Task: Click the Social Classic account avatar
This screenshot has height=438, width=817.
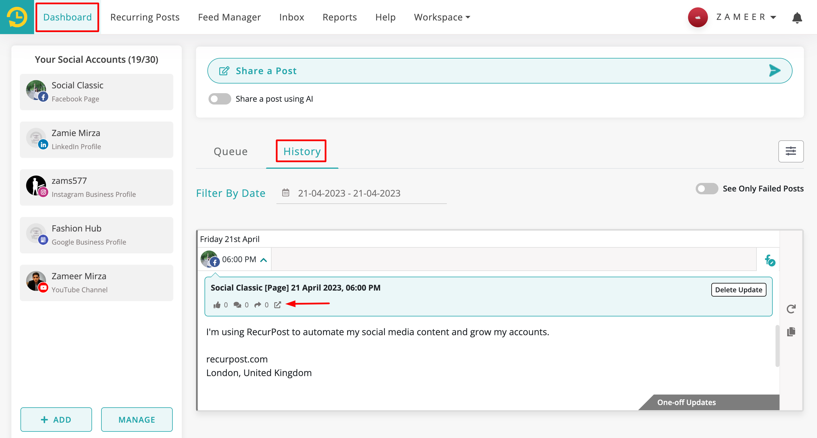Action: (37, 91)
